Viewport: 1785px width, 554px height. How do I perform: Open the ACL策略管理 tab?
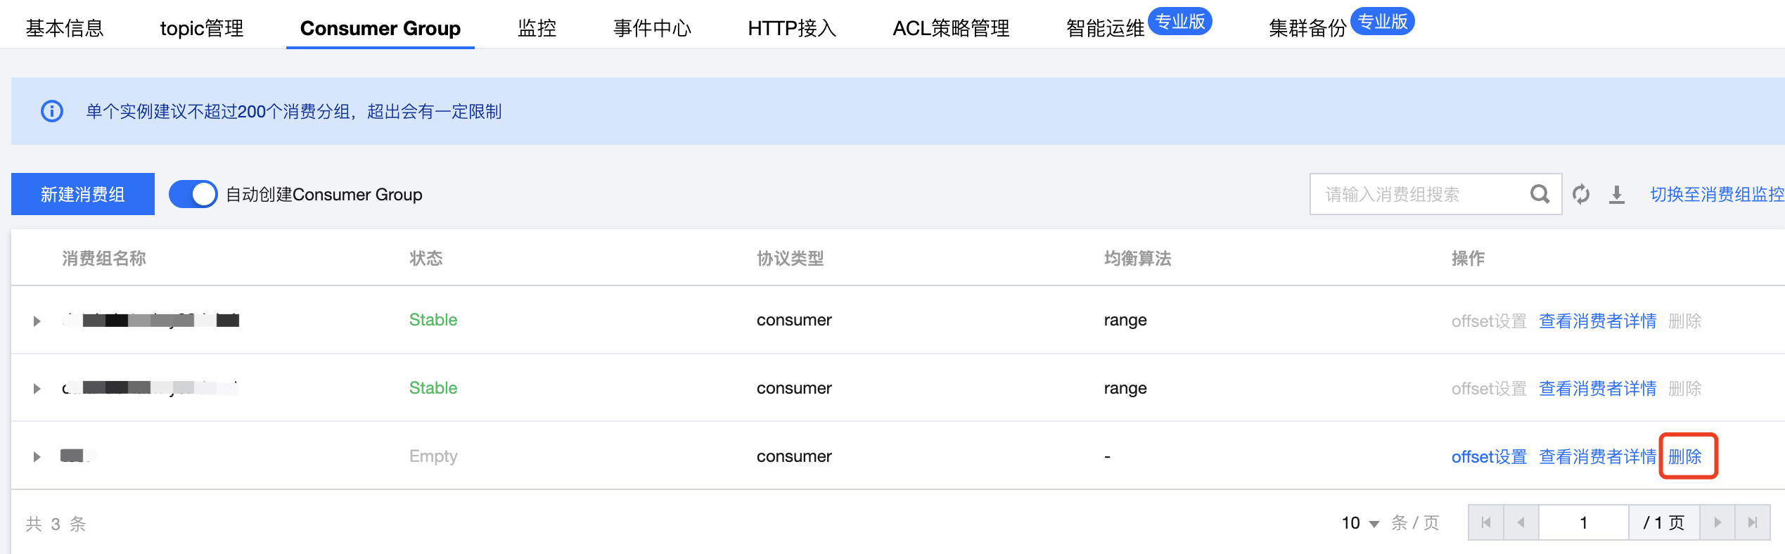tap(951, 28)
